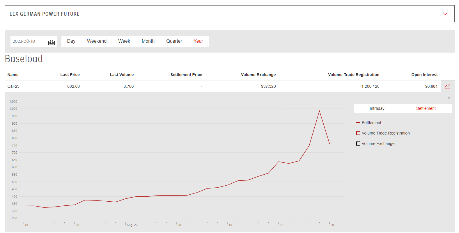This screenshot has width=459, height=233.
Task: Click the peak point on settlement line
Action: [x=319, y=111]
